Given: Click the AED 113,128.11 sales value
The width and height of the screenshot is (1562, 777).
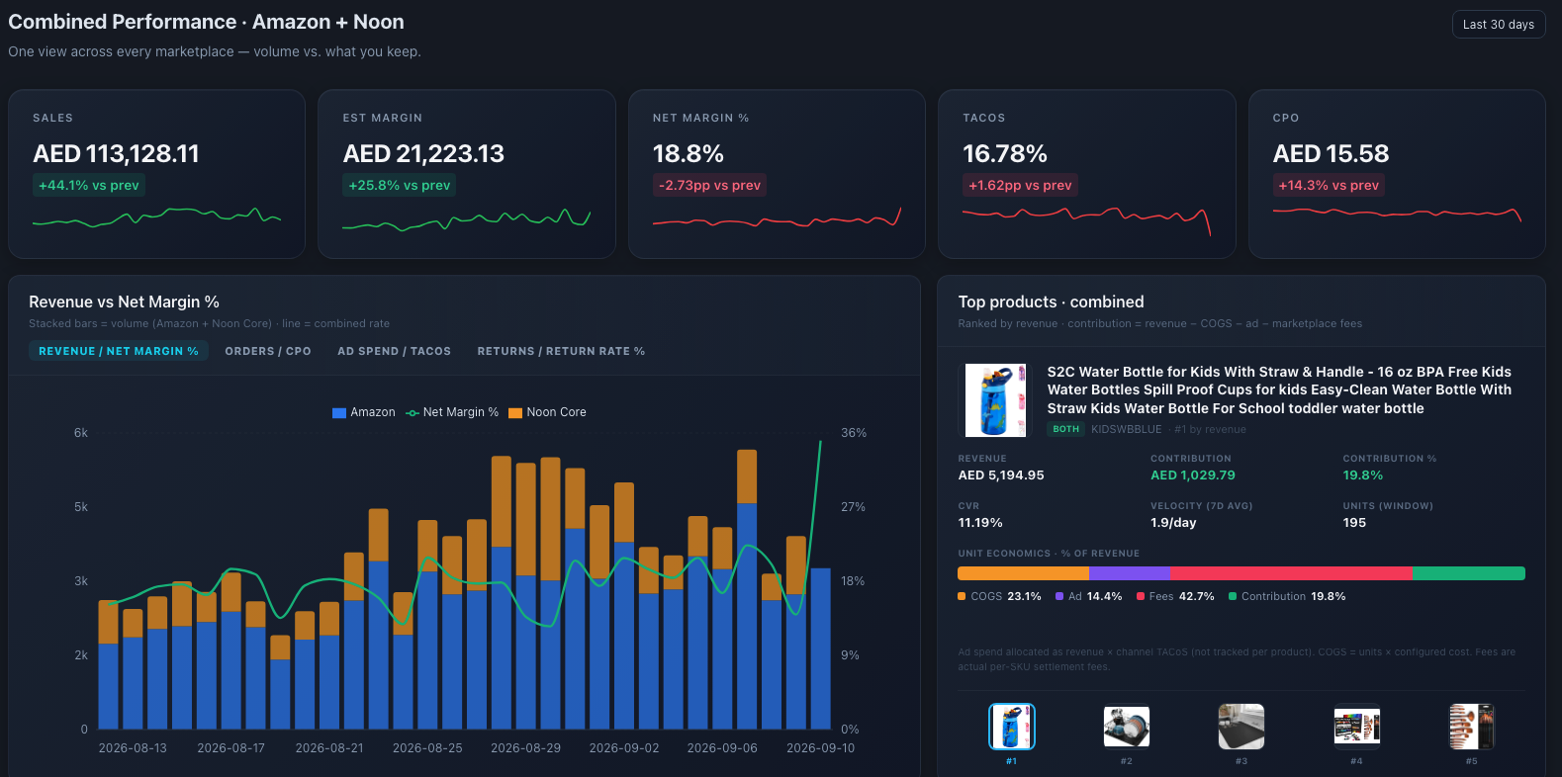Looking at the screenshot, I should 116,153.
